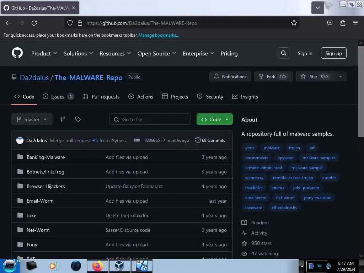Open the GitHub search icon button
This screenshot has width=364, height=273.
[283, 53]
